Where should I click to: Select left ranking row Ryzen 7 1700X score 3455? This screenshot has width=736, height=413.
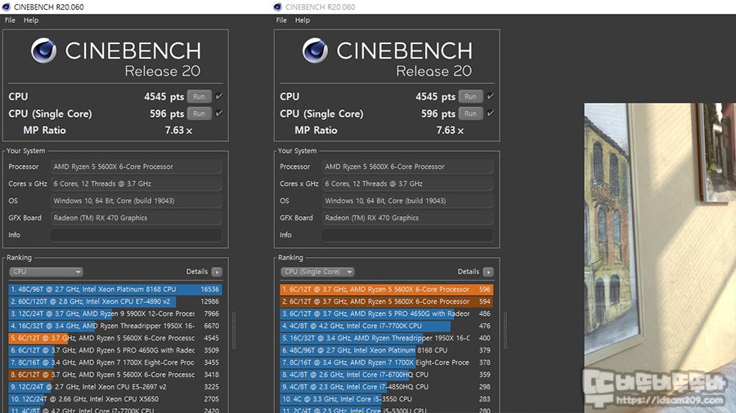(115, 362)
